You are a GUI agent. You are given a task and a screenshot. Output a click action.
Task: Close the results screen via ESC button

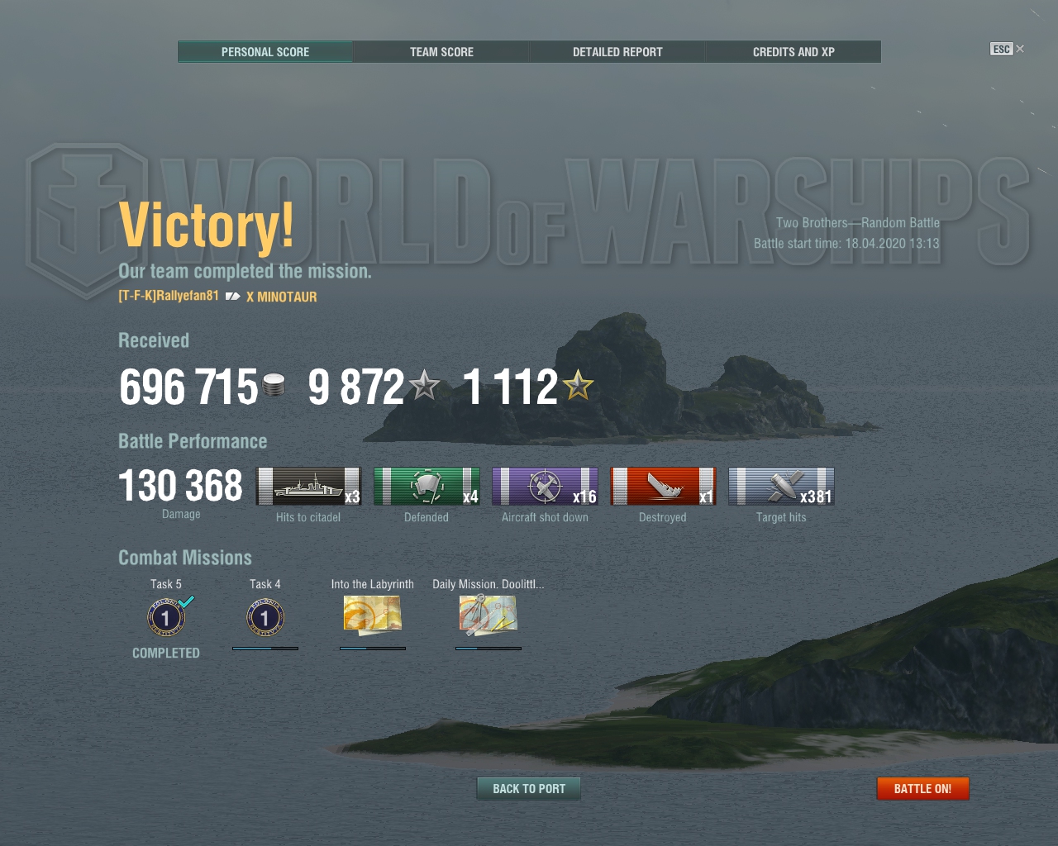(1007, 49)
